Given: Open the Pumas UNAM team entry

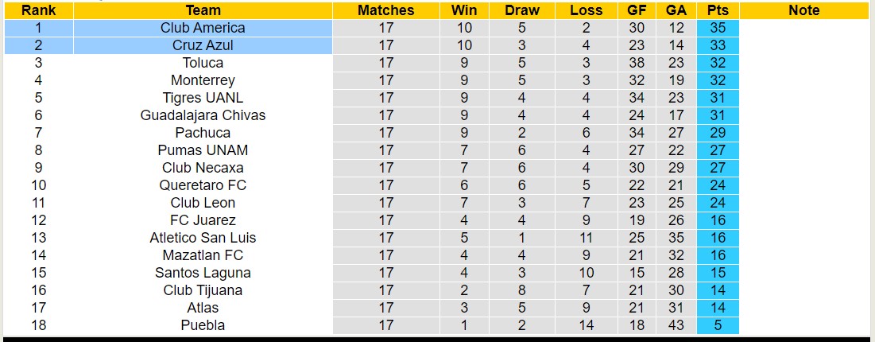Looking at the screenshot, I should coord(203,150).
